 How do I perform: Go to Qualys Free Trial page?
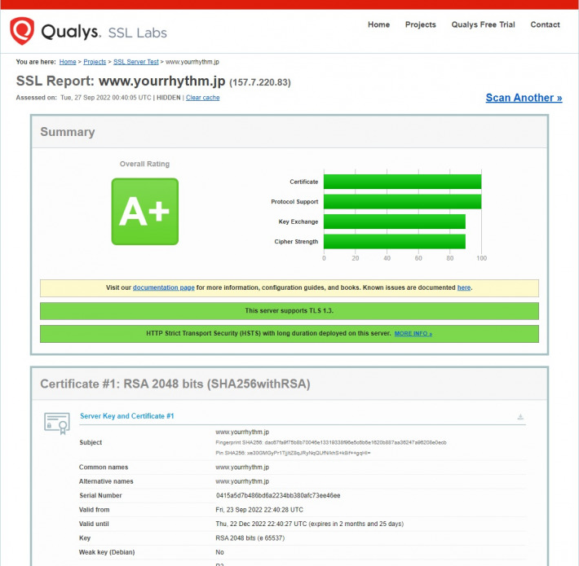483,24
